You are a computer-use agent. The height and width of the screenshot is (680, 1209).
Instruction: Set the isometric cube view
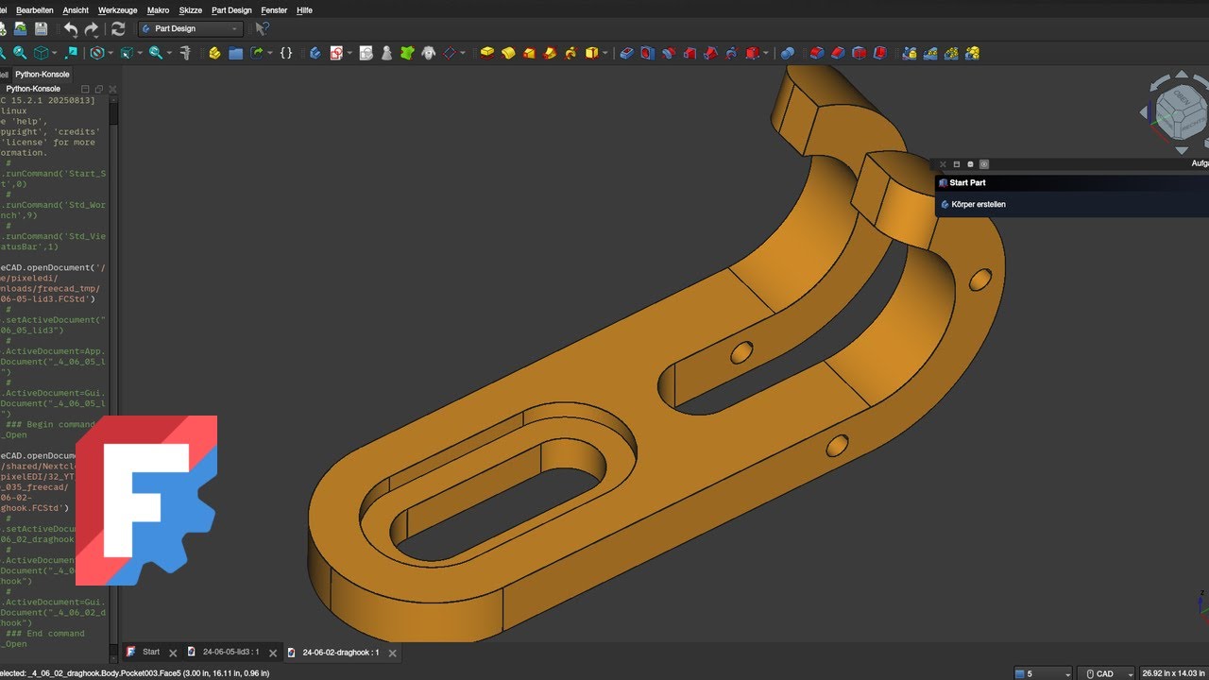pyautogui.click(x=42, y=53)
